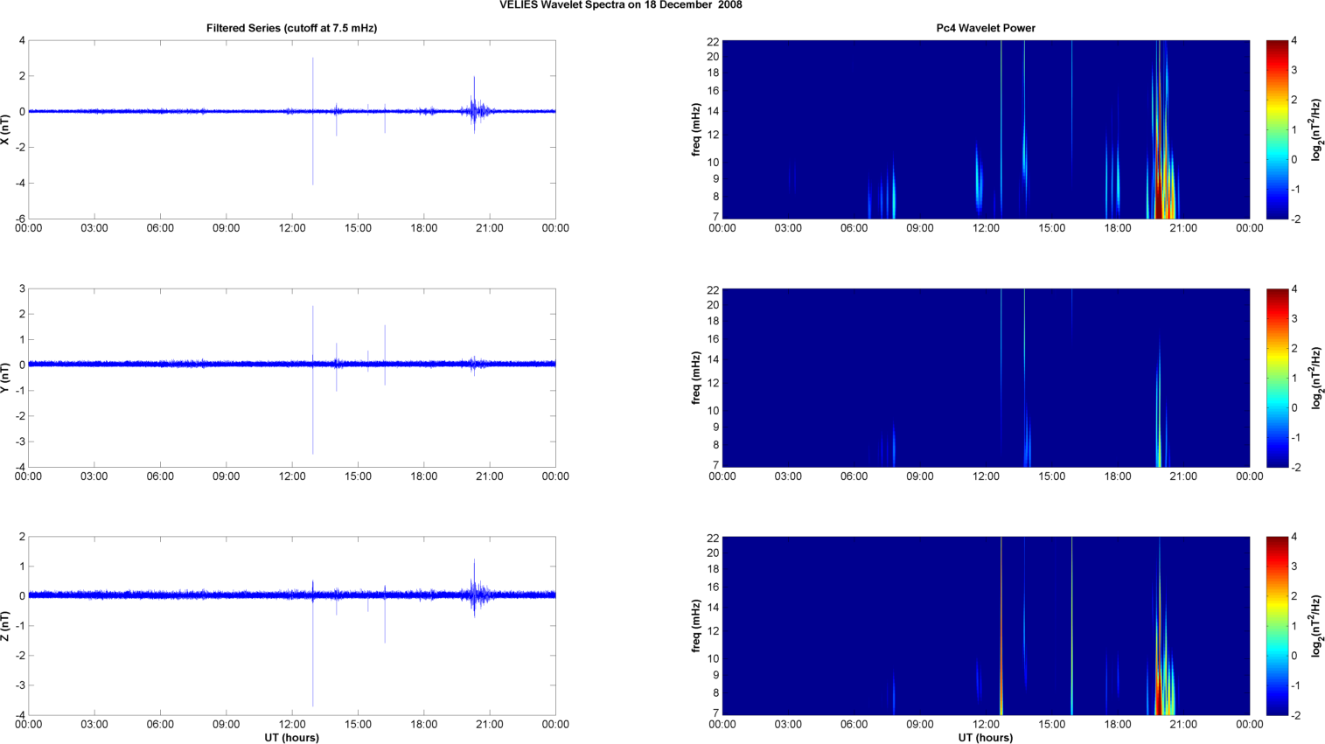Viewport: 1325px width, 744px height.
Task: Click the main title "VELIES Wavelet Spectra"
Action: (620, 5)
